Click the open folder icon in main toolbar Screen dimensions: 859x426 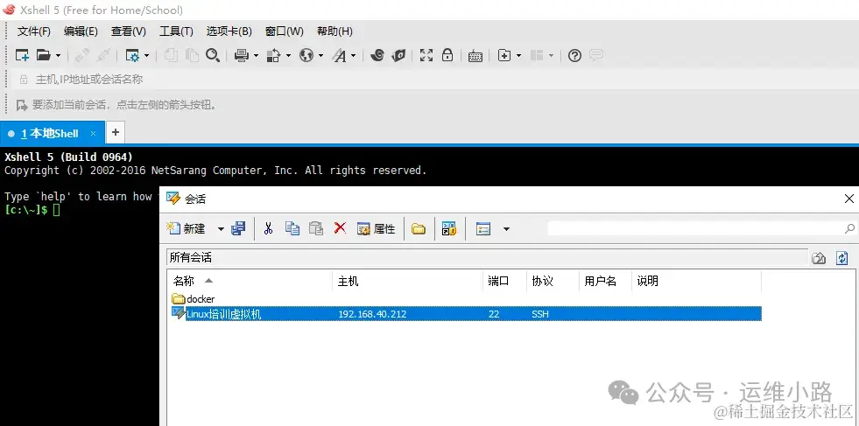43,55
